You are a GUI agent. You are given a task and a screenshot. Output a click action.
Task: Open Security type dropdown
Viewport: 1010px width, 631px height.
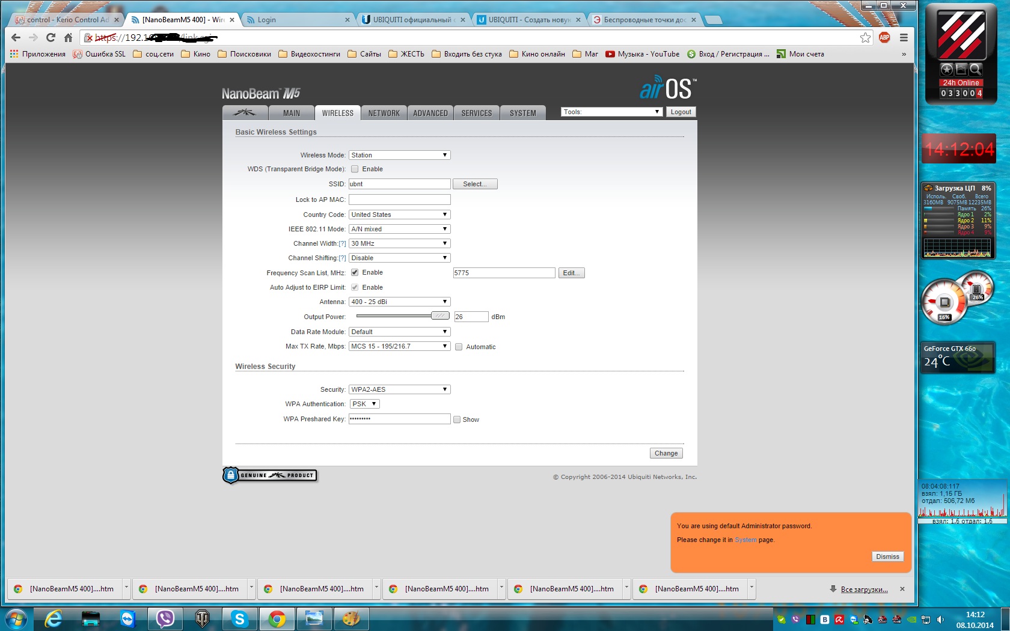pyautogui.click(x=399, y=389)
